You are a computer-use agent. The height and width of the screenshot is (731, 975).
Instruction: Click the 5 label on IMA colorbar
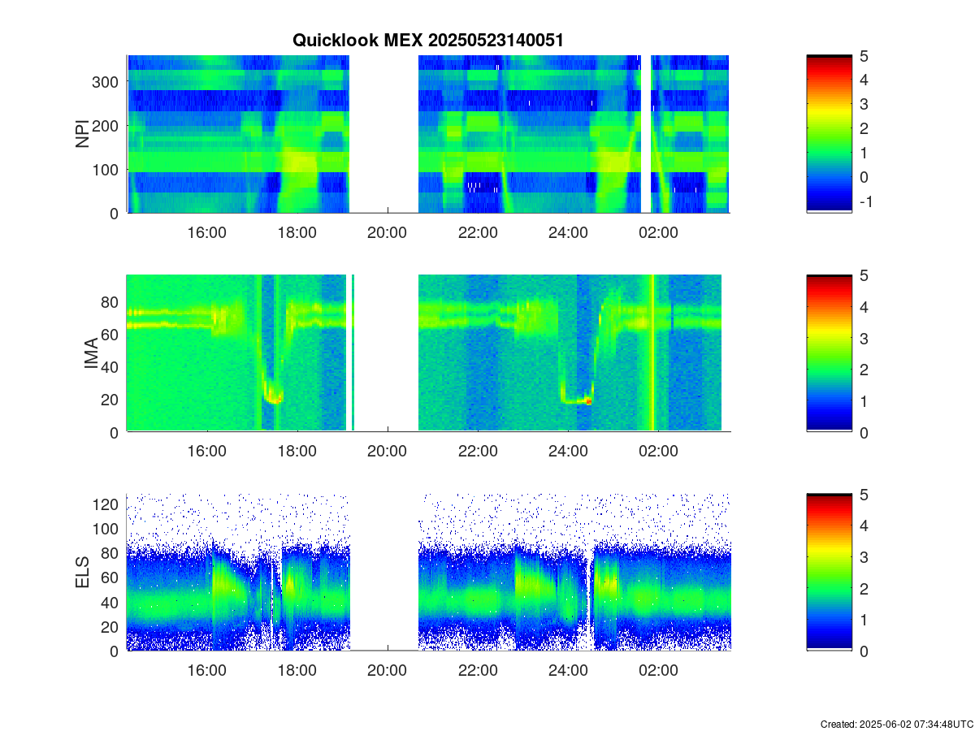click(864, 275)
